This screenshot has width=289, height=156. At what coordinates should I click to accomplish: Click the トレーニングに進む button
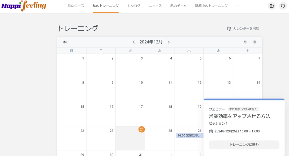[x=244, y=145]
